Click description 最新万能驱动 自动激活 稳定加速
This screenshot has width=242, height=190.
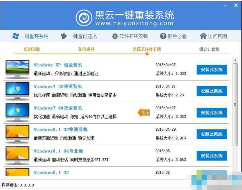coord(64,138)
